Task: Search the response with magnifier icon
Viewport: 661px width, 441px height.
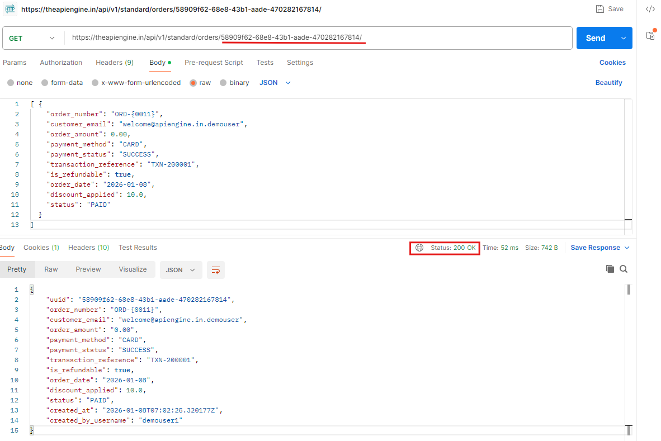Action: pyautogui.click(x=624, y=269)
